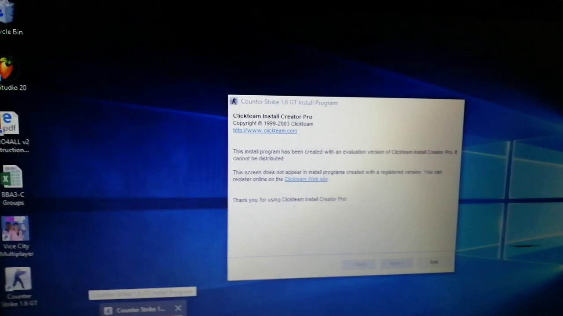Click the installer title bar Counter Strike icon
This screenshot has width=563, height=316.
pyautogui.click(x=234, y=101)
